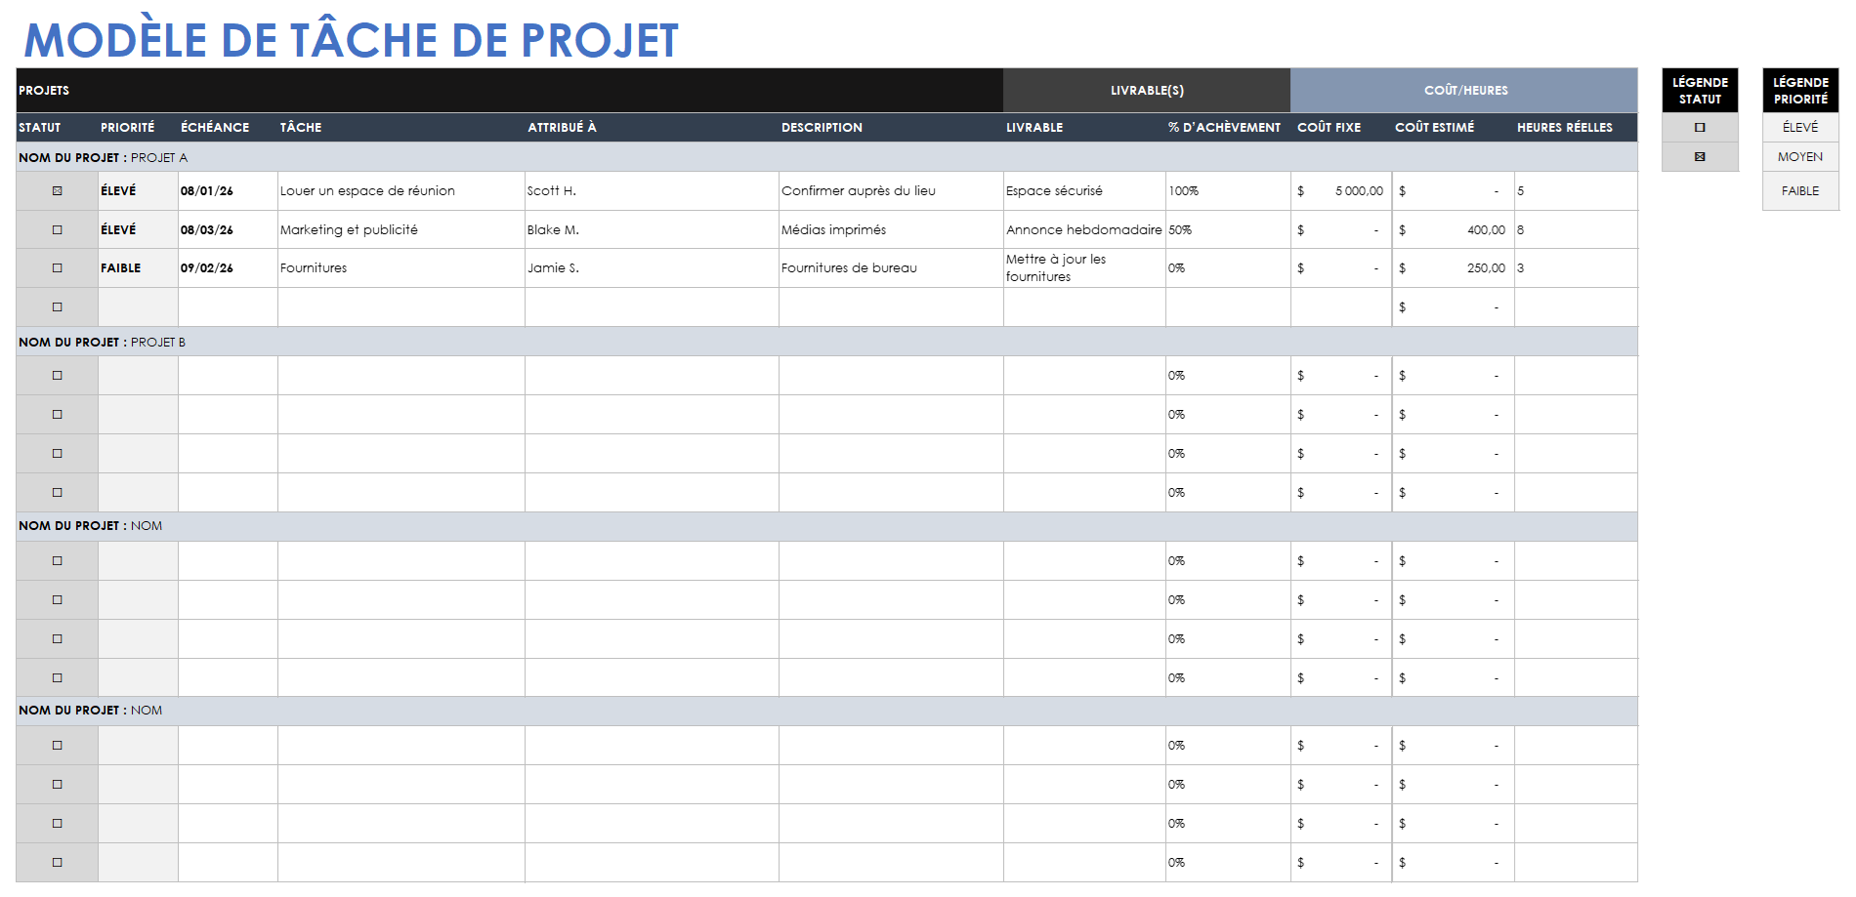Click the unchecked box in Légende Statut
This screenshot has width=1856, height=897.
(1700, 128)
